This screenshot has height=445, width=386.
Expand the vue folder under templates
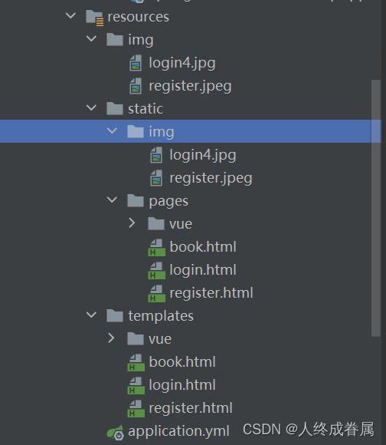tap(111, 338)
